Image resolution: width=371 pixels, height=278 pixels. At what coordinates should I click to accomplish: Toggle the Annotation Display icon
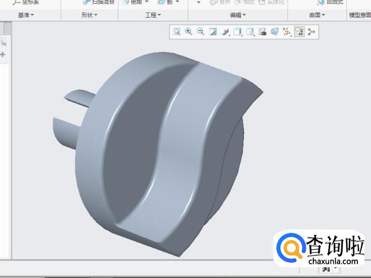pos(299,32)
